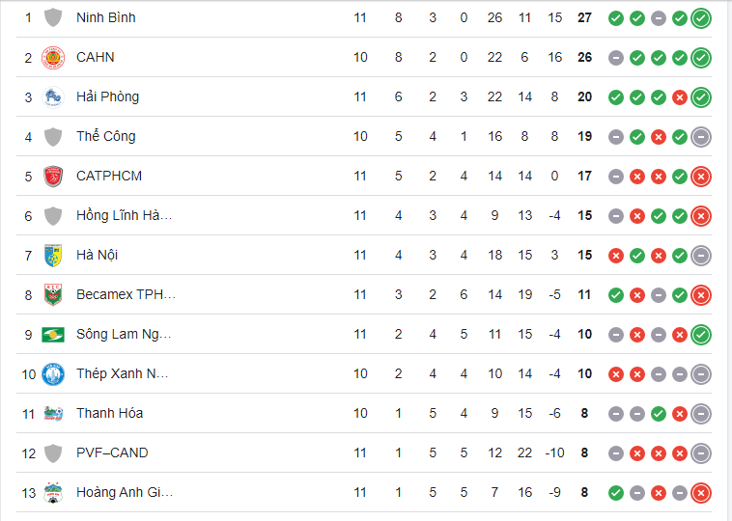Click the Becamex club logo
Image resolution: width=732 pixels, height=521 pixels.
(x=53, y=294)
